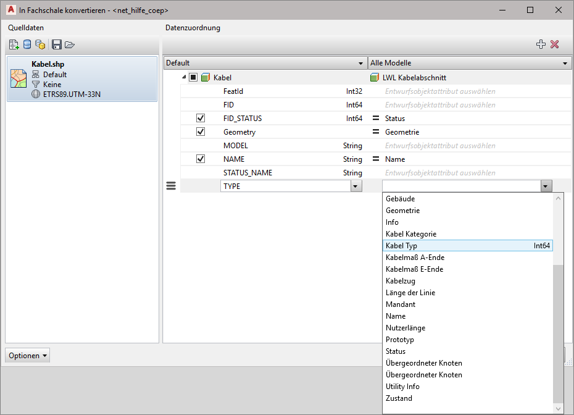Select Kabelmaß E-Ende in list
Viewport: 574px width, 415px height.
(467, 269)
